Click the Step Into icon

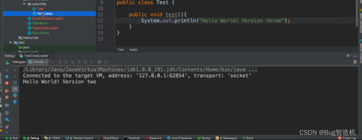point(66,62)
